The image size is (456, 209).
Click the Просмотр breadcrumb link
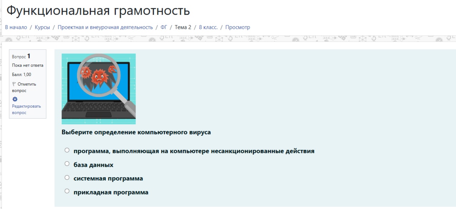coord(238,27)
